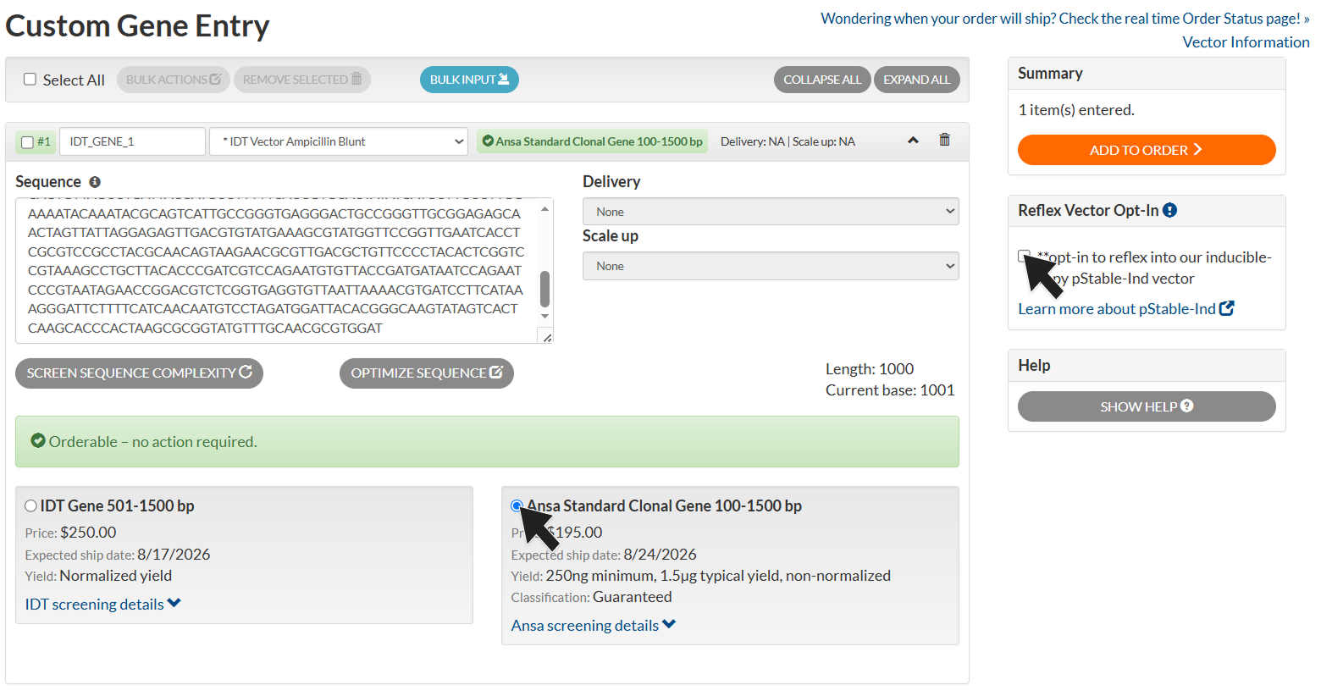Viewport: 1332px width, 696px height.
Task: Click OPTIMIZE SEQUENCE
Action: click(427, 373)
